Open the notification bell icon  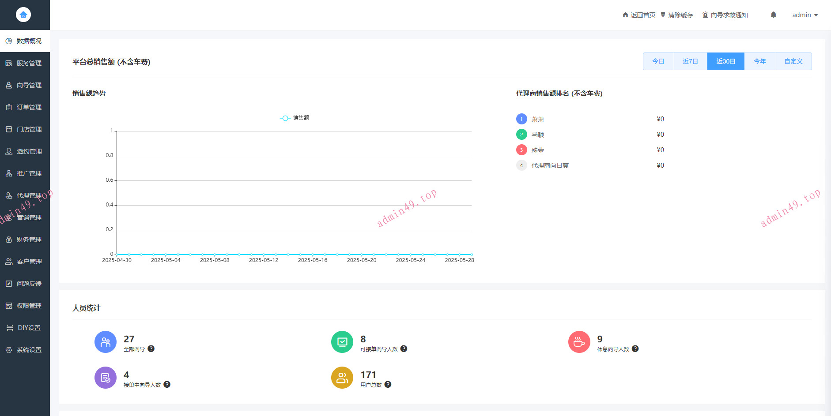coord(773,15)
